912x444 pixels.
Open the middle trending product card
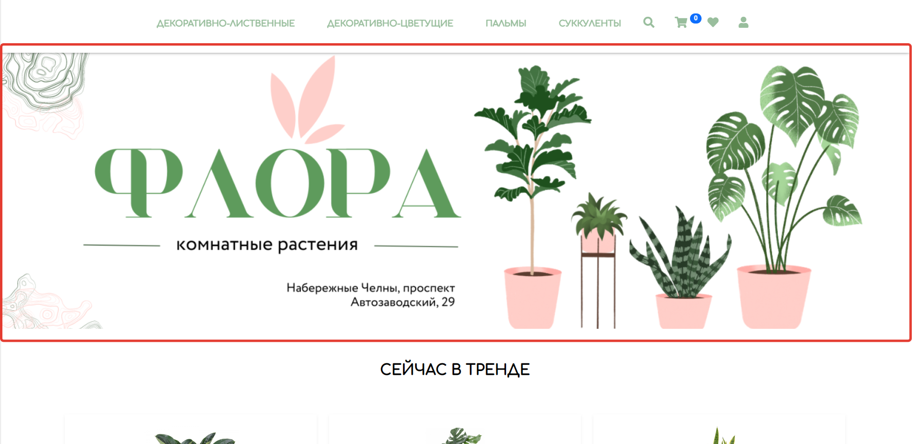[x=455, y=430]
